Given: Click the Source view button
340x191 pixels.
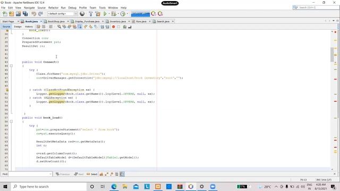Looking at the screenshot, I should point(6,27).
